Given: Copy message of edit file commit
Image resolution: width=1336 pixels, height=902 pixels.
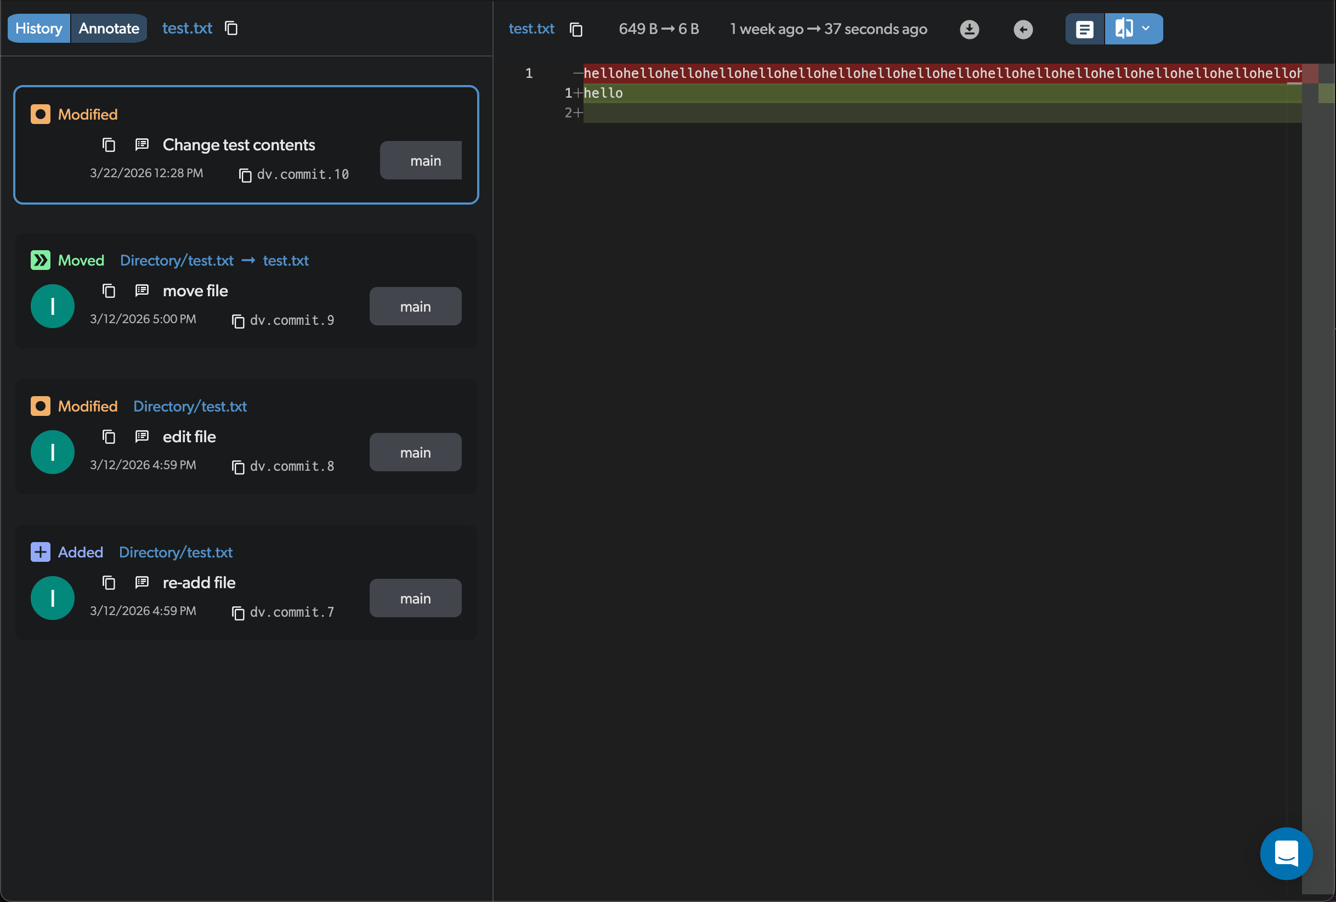Looking at the screenshot, I should (x=109, y=437).
